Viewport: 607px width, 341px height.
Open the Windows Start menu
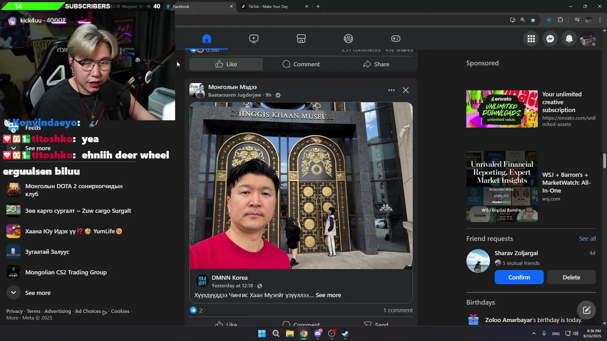pos(262,334)
